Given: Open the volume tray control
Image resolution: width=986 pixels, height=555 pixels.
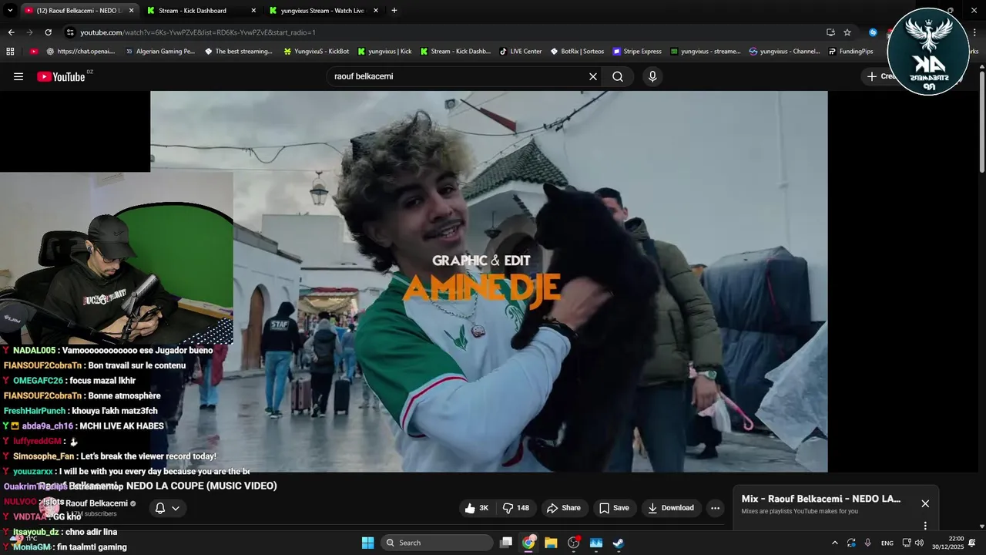Looking at the screenshot, I should coord(919,543).
